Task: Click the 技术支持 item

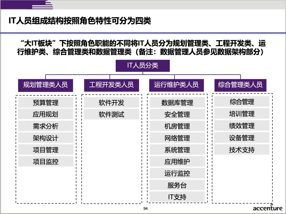Action: point(242,150)
